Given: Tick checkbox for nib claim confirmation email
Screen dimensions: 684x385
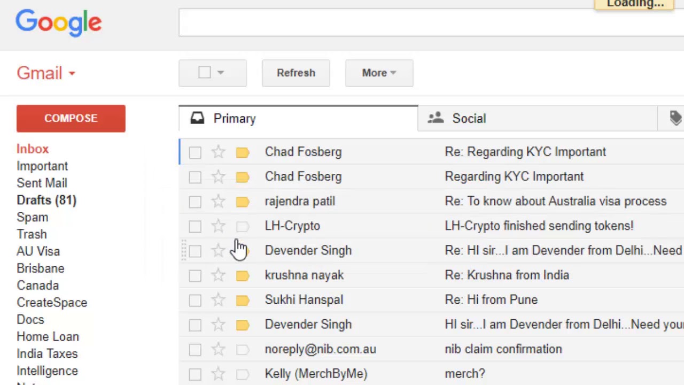Looking at the screenshot, I should coord(195,350).
